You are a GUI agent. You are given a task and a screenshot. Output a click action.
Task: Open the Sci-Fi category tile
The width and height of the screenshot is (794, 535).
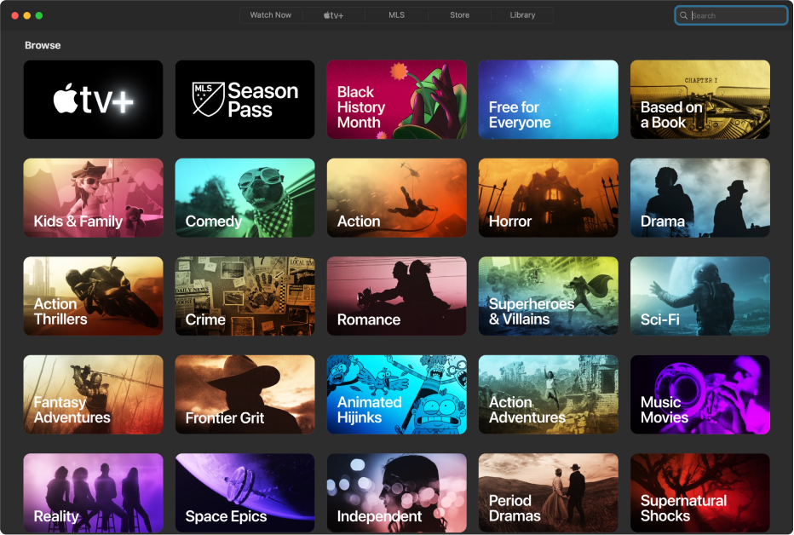[x=699, y=296]
